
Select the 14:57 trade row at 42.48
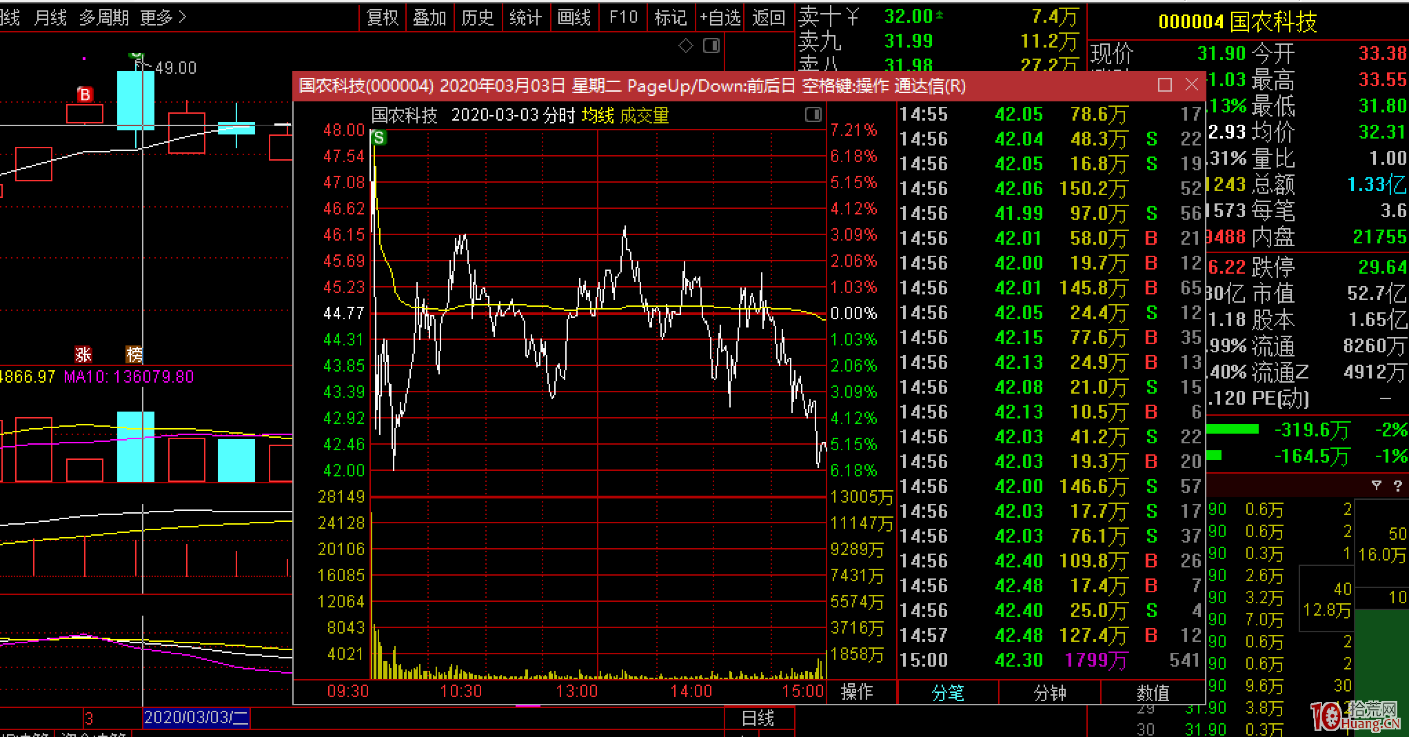point(1051,635)
